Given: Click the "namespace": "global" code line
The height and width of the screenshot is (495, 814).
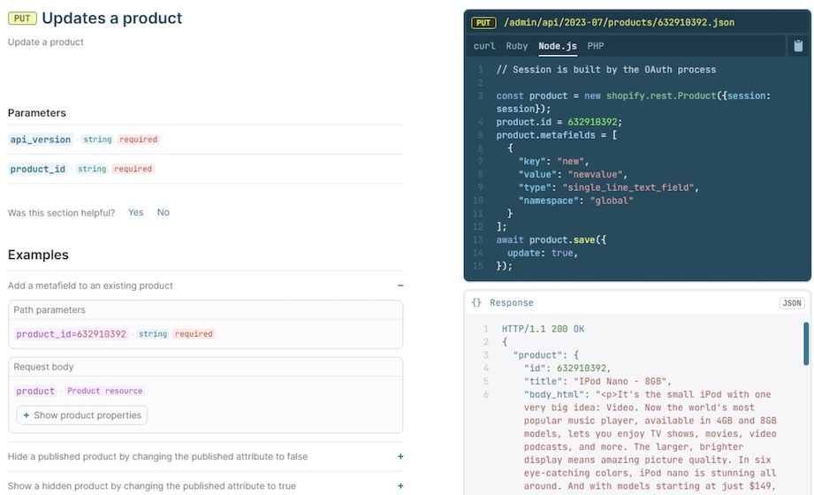Looking at the screenshot, I should click(x=575, y=201).
